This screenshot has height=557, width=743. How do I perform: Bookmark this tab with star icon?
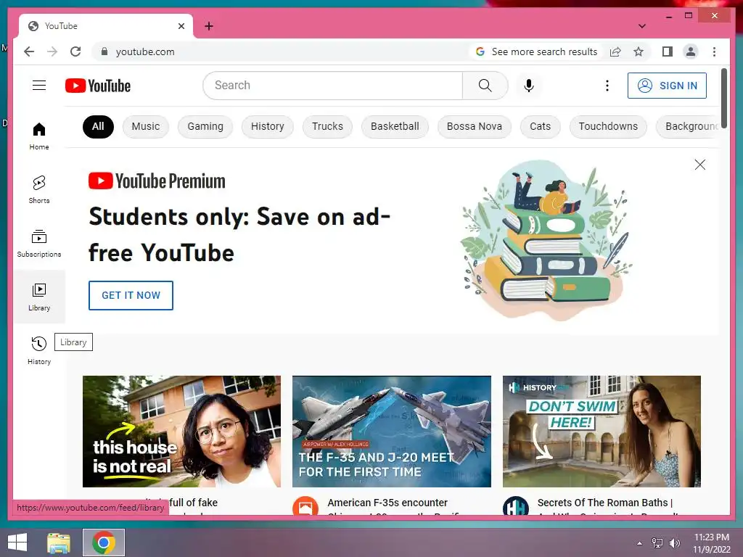tap(639, 51)
